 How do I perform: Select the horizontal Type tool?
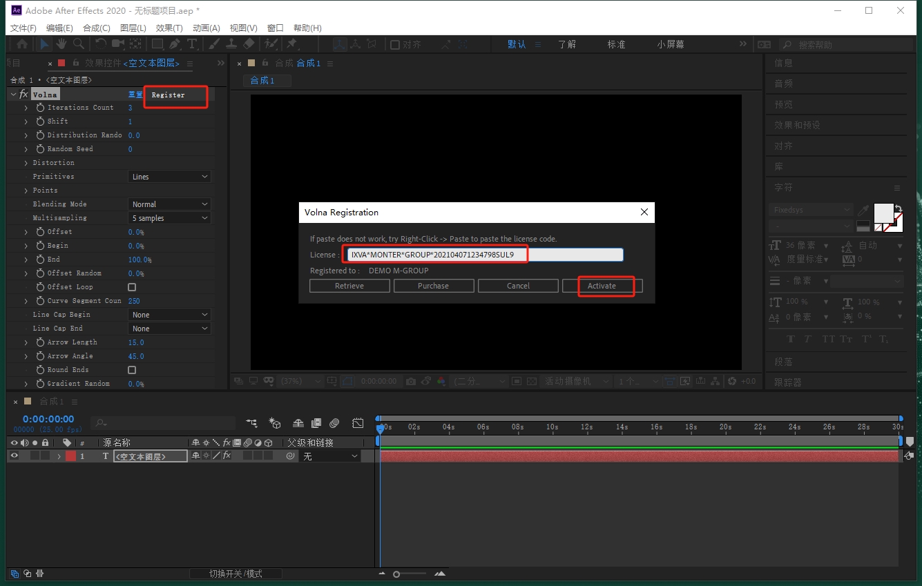point(192,44)
